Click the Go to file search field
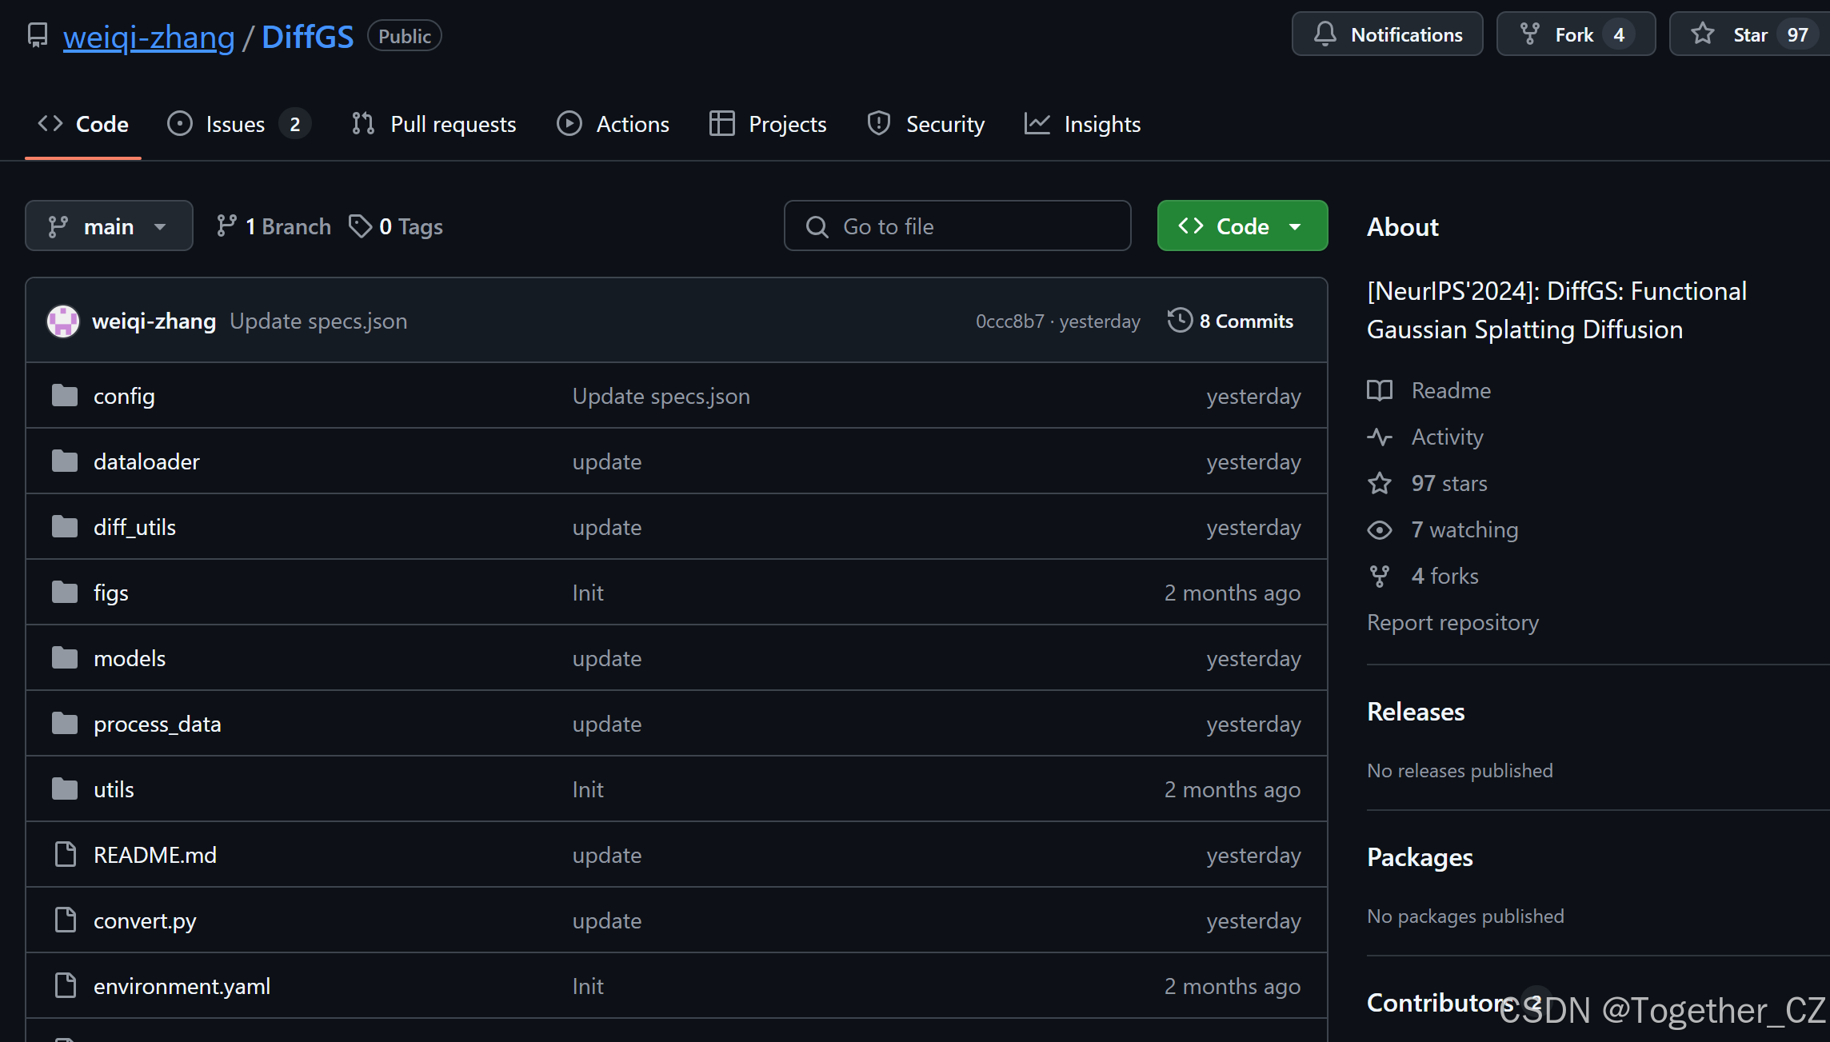The image size is (1830, 1042). point(957,226)
